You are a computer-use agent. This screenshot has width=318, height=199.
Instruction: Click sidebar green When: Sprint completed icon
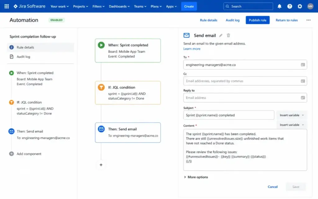11,73
